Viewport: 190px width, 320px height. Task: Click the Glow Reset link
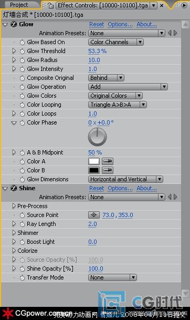[97, 25]
